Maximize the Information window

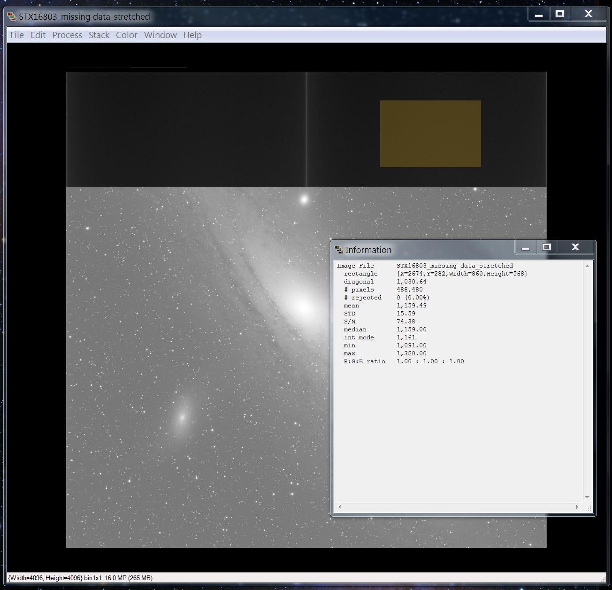click(547, 247)
